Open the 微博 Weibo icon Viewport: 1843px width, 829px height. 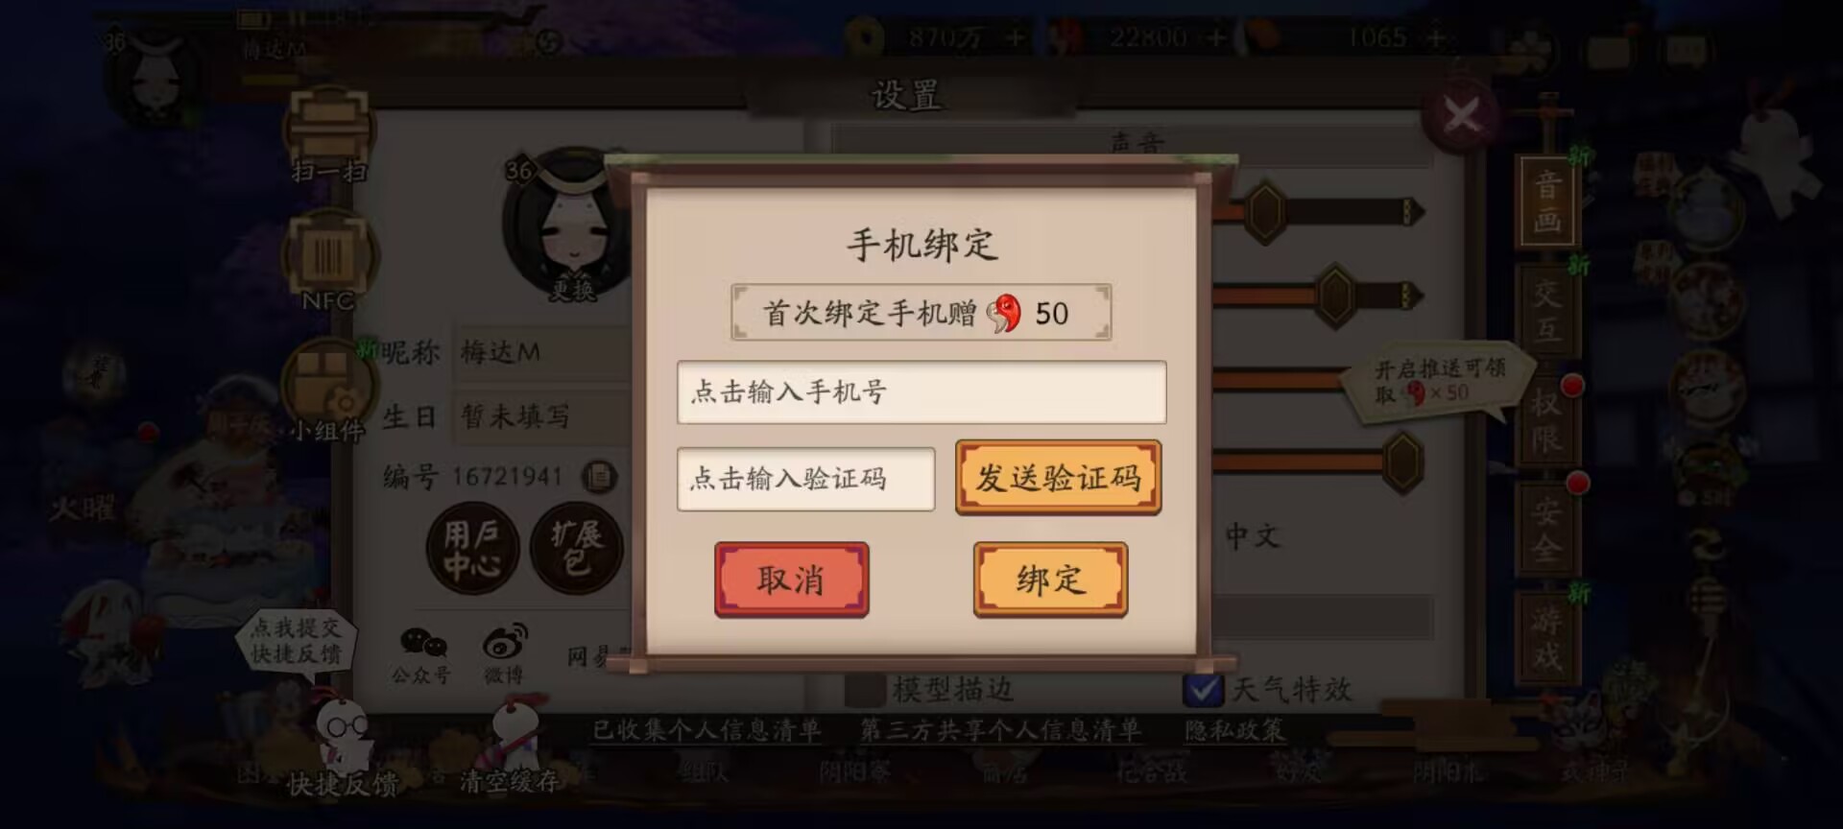point(505,653)
